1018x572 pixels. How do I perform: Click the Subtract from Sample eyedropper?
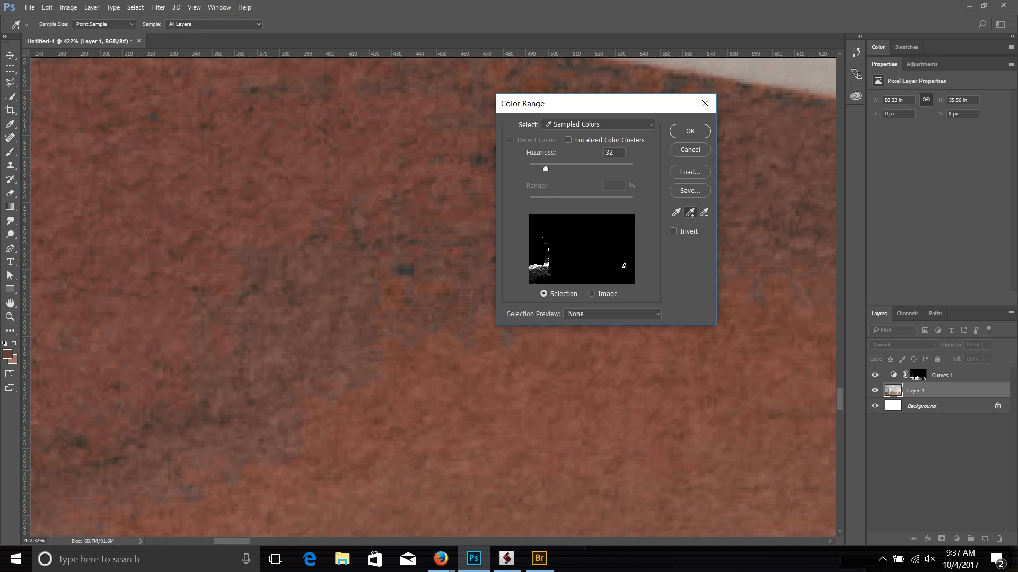click(x=704, y=212)
